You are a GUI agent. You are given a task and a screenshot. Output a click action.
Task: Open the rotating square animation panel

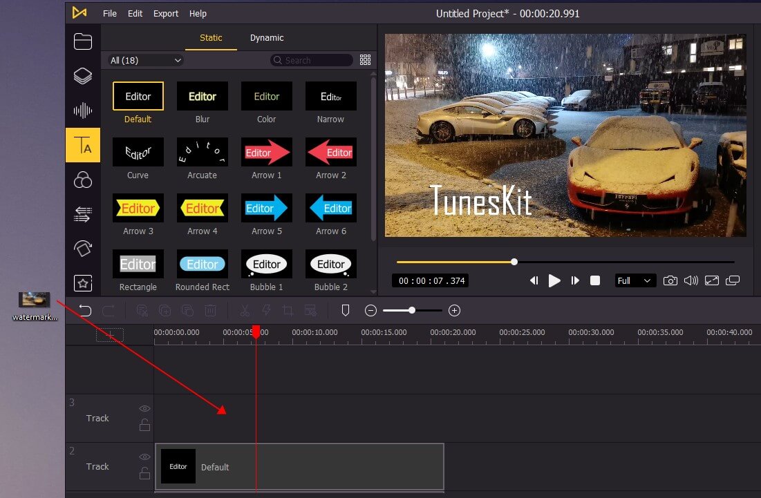coord(82,249)
